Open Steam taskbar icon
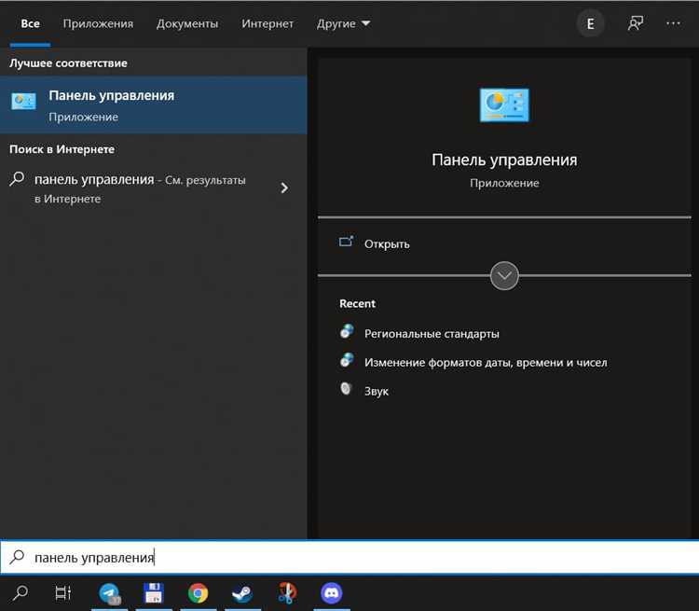The height and width of the screenshot is (611, 699). (x=242, y=593)
